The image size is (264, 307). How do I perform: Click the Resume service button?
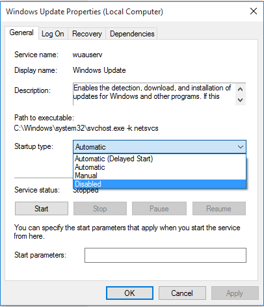[219, 209]
